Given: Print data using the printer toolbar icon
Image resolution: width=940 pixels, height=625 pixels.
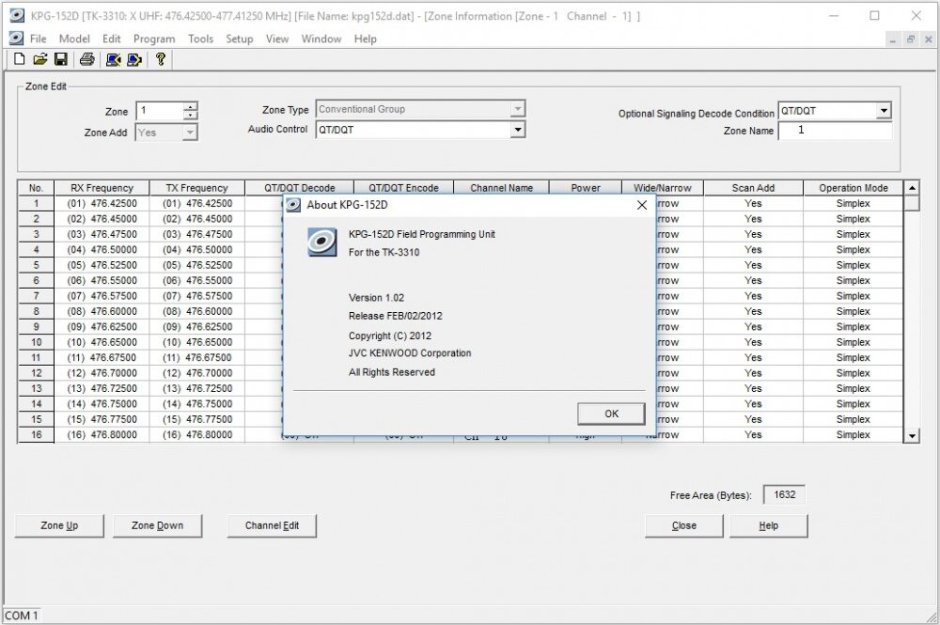Looking at the screenshot, I should tap(86, 59).
